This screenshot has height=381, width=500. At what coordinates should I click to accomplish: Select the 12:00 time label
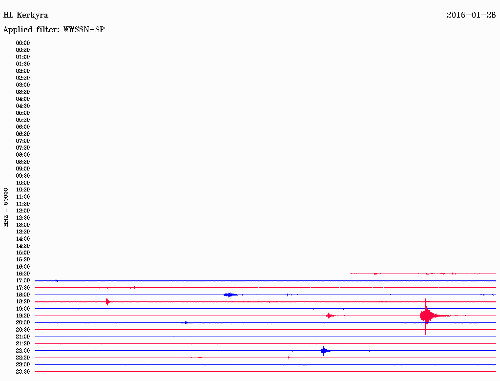[23, 211]
